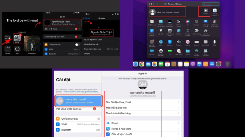This screenshot has width=245, height=137.
Task: Open Chế độ Máy bay row on iPad
Action: click(x=78, y=119)
